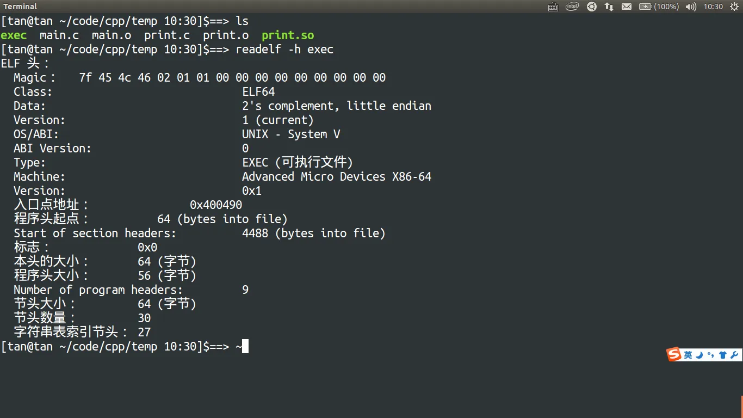The width and height of the screenshot is (743, 418).
Task: Click 'Advanced Micro Devices X86-64' value
Action: pyautogui.click(x=337, y=177)
